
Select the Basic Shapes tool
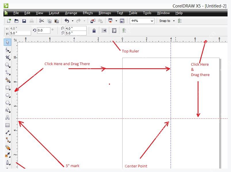[7, 110]
